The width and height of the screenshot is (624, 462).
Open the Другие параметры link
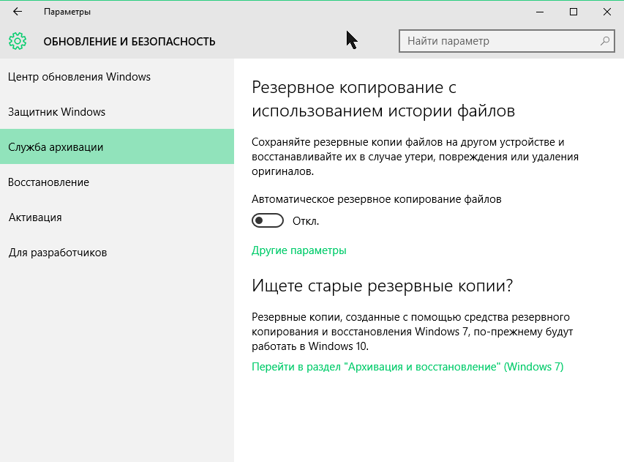298,250
